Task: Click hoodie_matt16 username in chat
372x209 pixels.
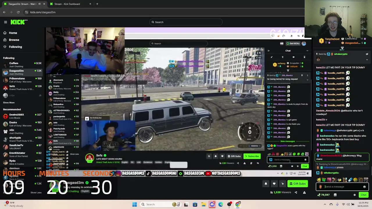Action: pyautogui.click(x=336, y=73)
